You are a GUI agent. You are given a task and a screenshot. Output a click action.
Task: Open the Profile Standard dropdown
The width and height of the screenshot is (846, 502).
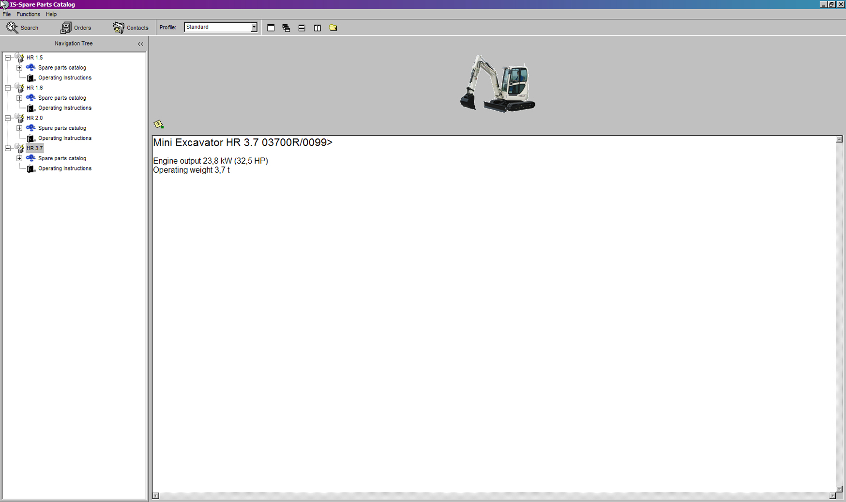[254, 27]
